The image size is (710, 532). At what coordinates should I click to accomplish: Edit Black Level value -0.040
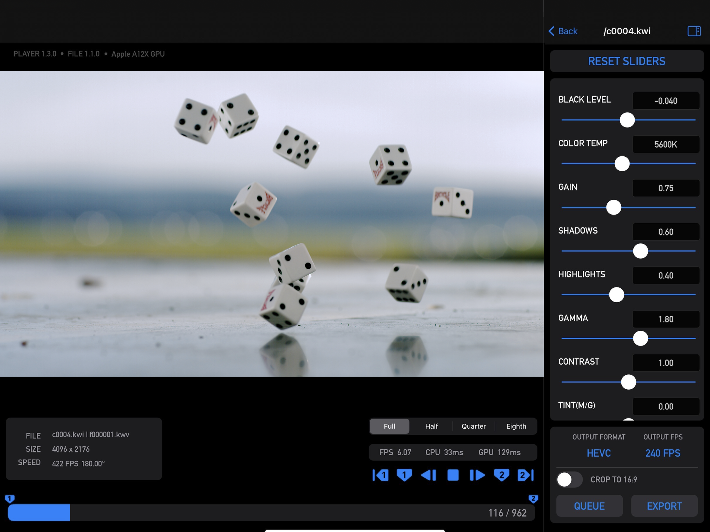pyautogui.click(x=666, y=101)
